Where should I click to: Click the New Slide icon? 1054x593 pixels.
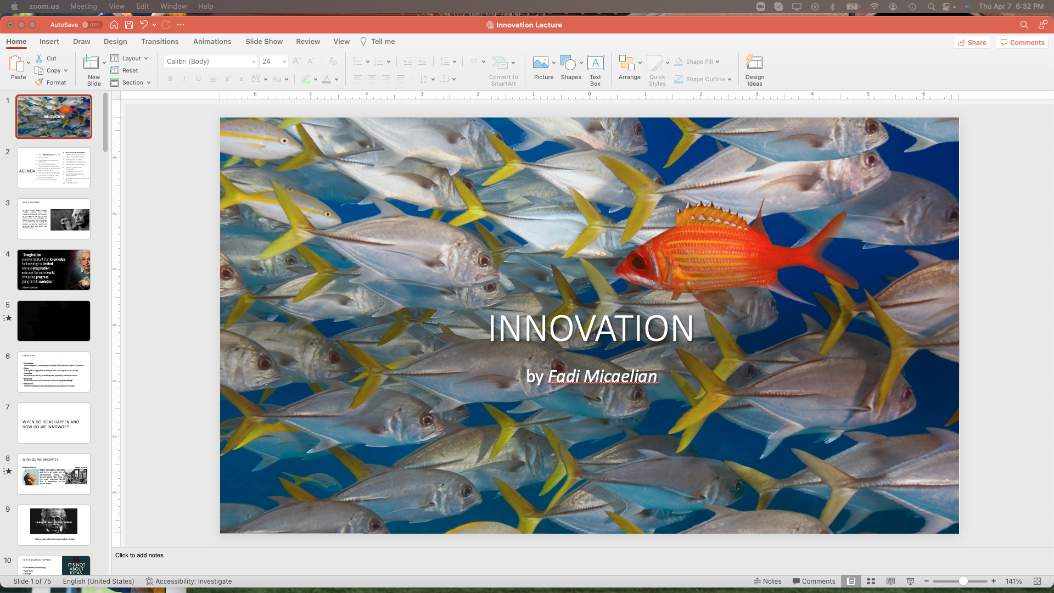91,63
